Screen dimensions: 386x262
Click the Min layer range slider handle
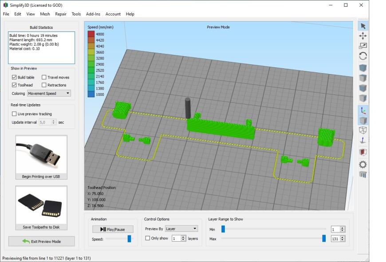(223, 229)
